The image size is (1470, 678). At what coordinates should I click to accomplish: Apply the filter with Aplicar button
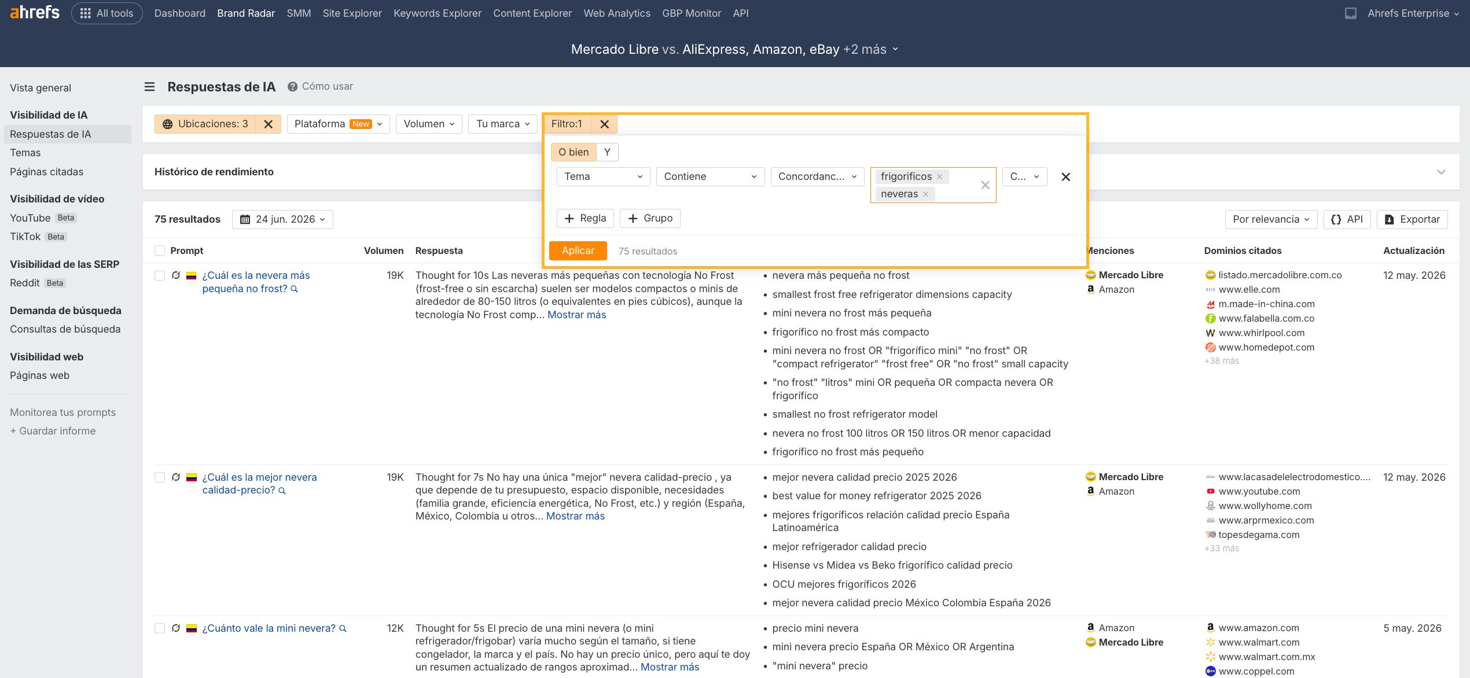click(578, 250)
